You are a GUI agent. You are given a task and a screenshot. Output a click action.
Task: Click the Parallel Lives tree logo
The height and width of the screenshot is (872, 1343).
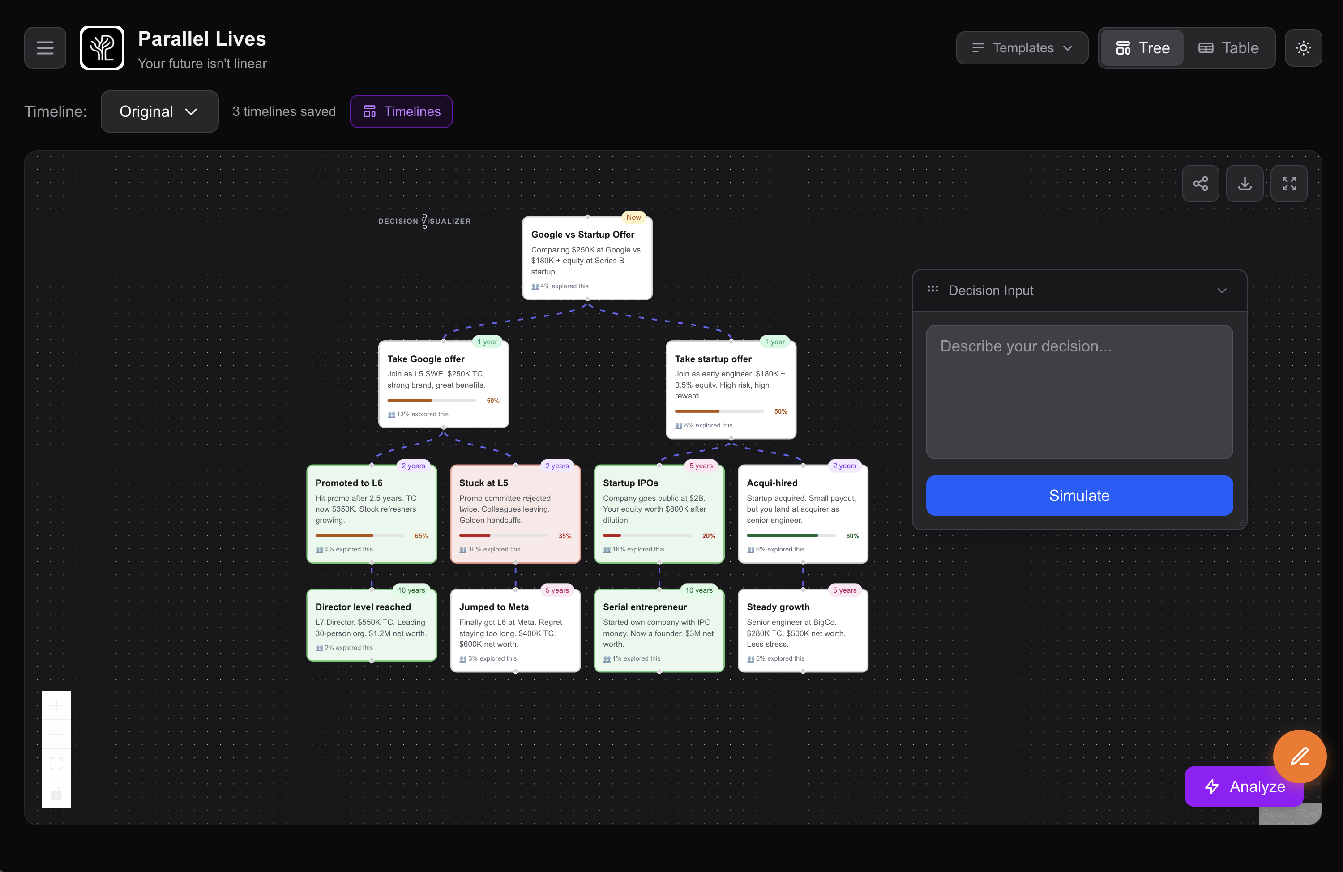point(102,47)
